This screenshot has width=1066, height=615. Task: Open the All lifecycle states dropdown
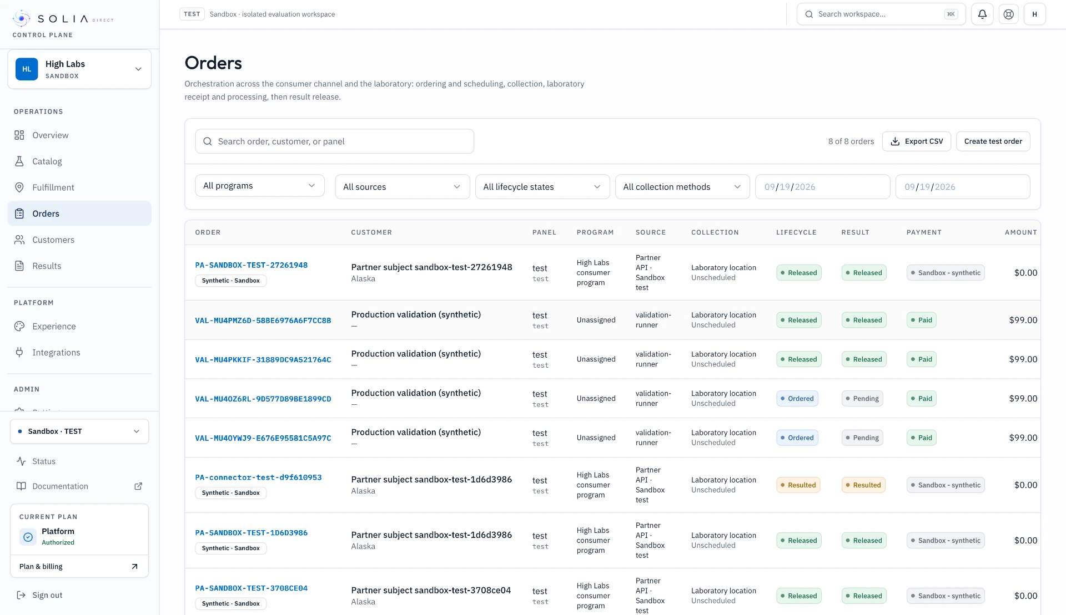point(542,187)
